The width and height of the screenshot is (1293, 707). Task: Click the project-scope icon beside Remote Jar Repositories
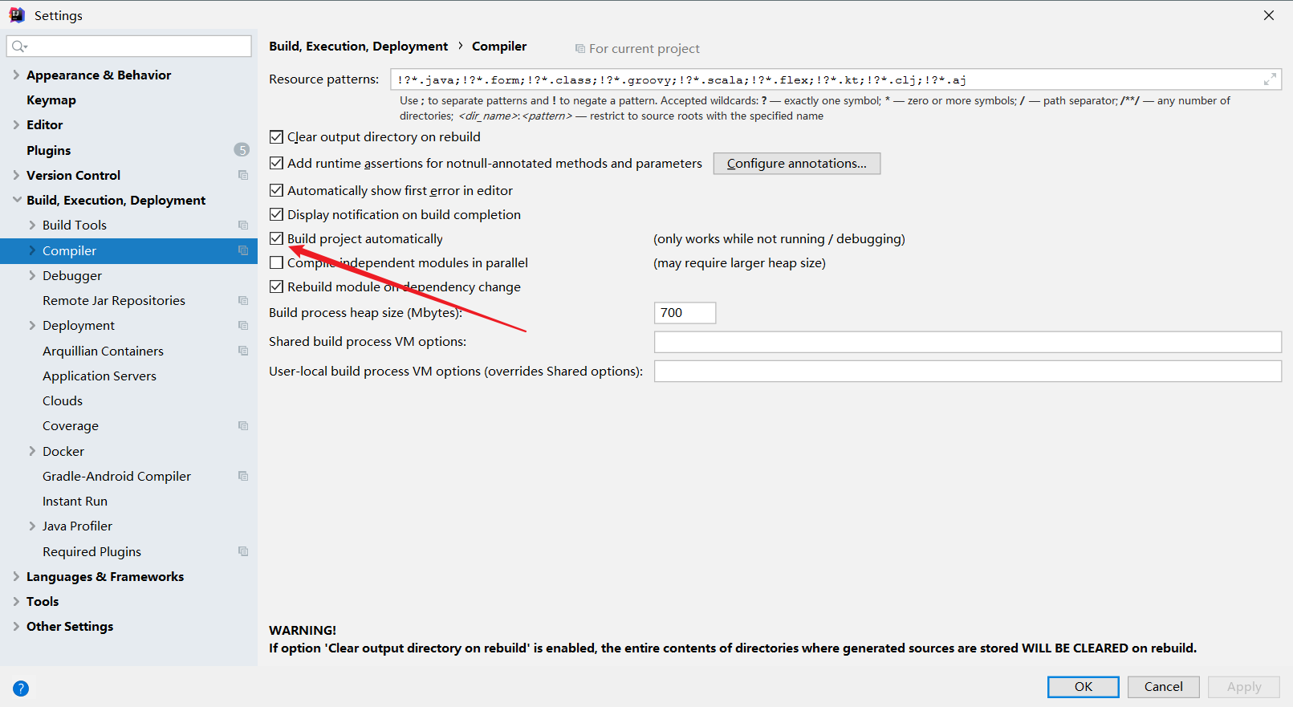243,301
